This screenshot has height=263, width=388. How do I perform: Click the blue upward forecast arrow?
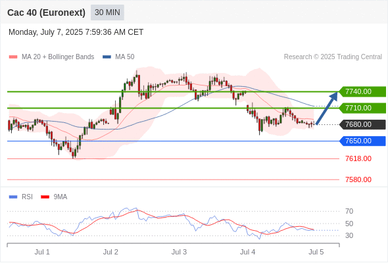click(x=327, y=108)
